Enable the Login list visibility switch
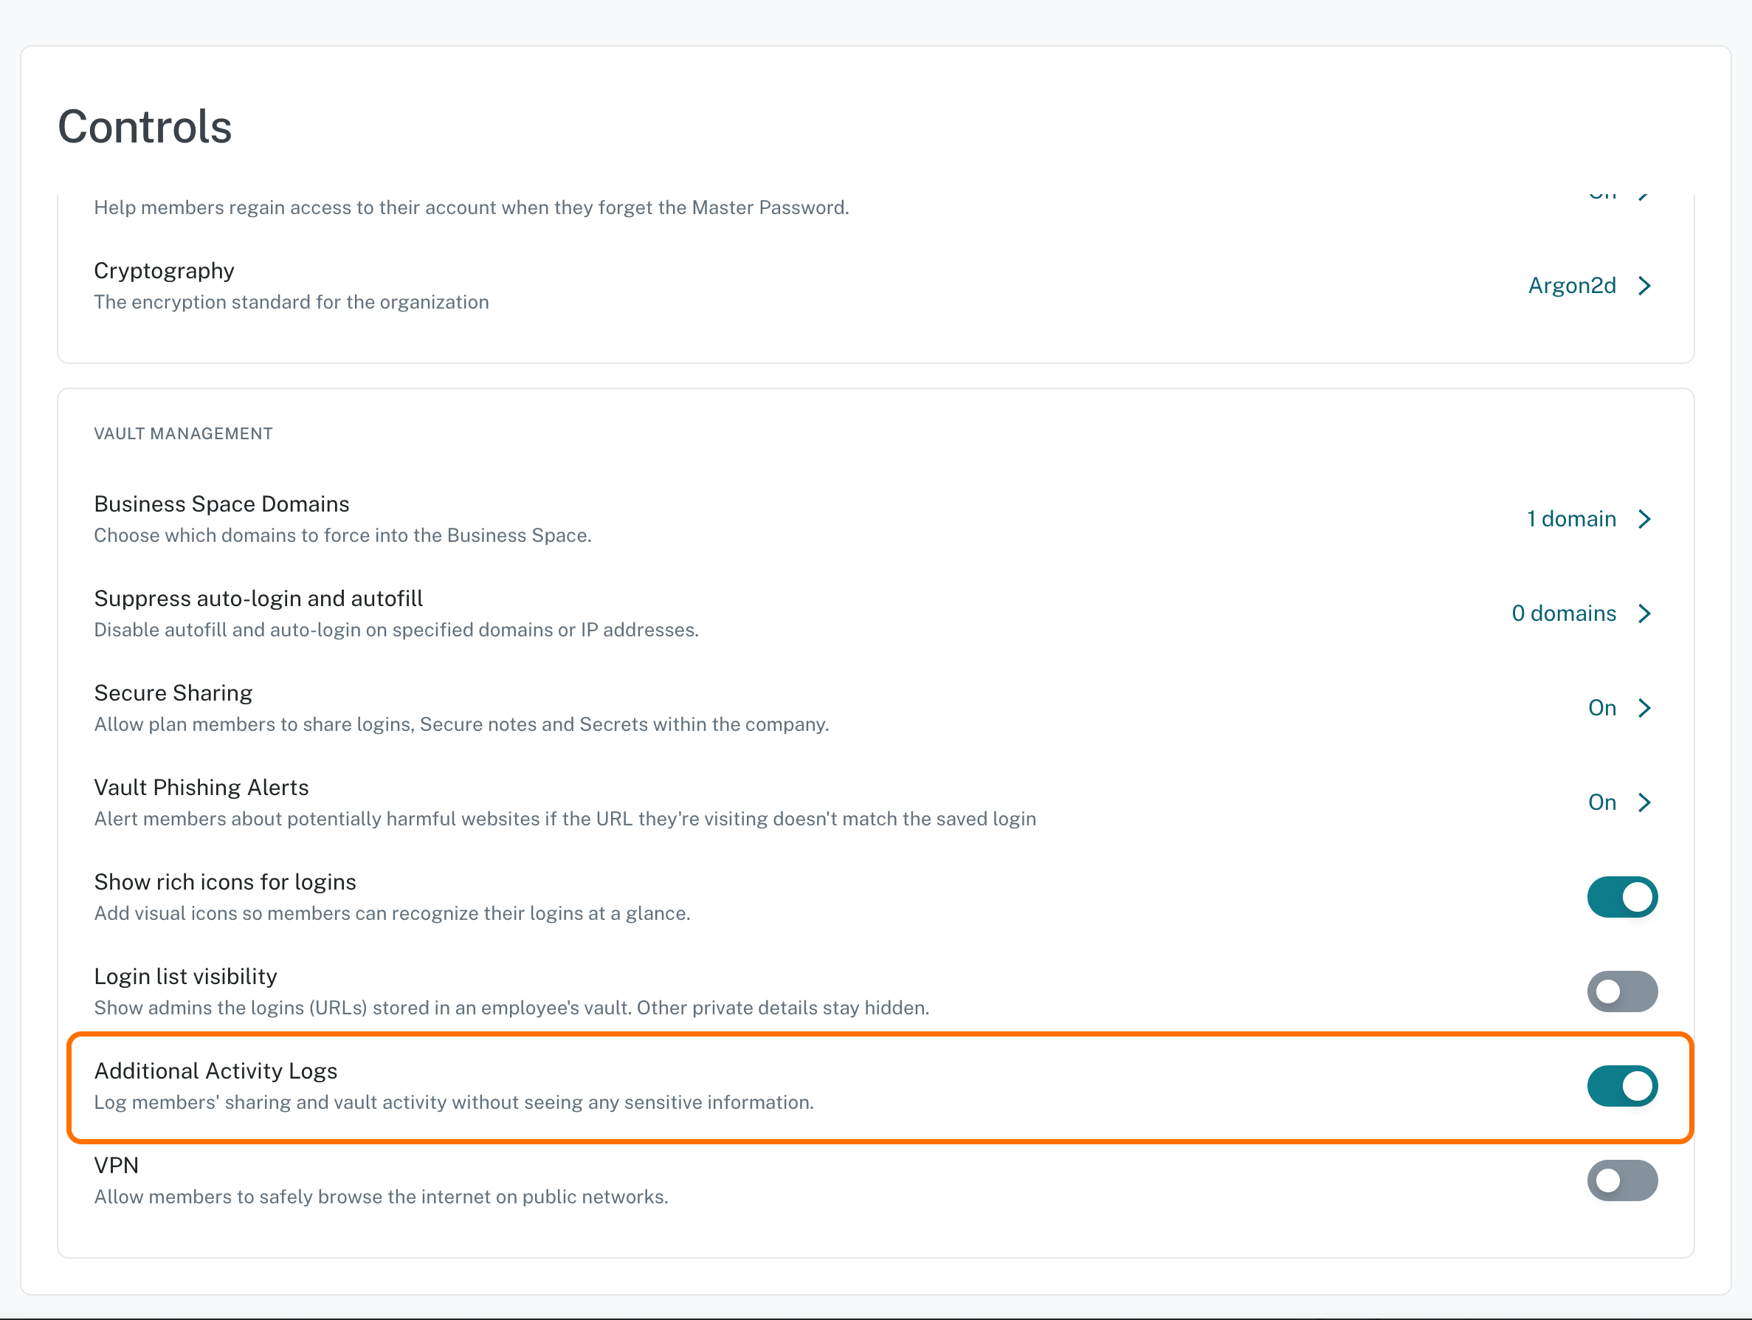This screenshot has width=1752, height=1320. (x=1621, y=991)
